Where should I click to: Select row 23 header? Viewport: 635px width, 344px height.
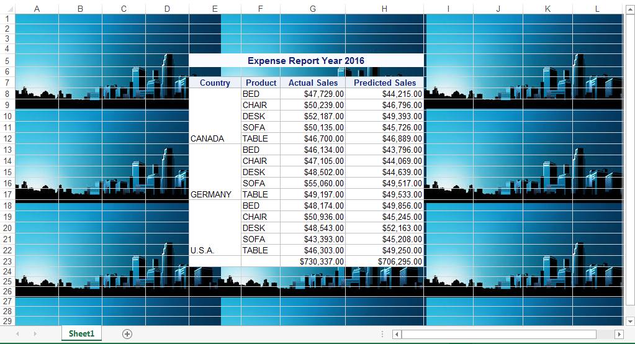coord(7,261)
